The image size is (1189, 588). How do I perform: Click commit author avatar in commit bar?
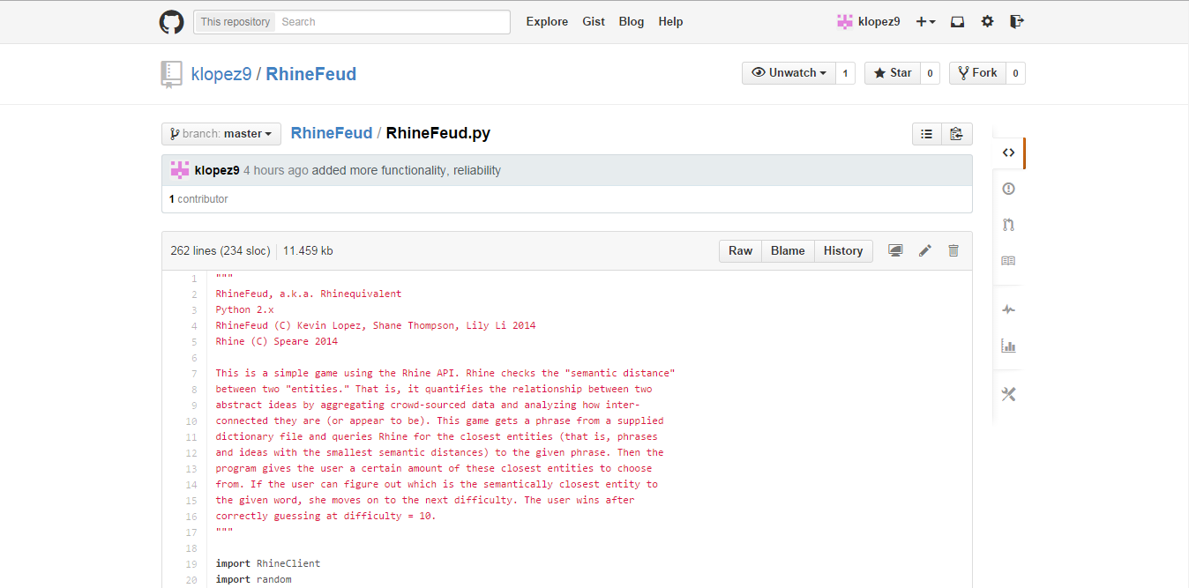180,170
